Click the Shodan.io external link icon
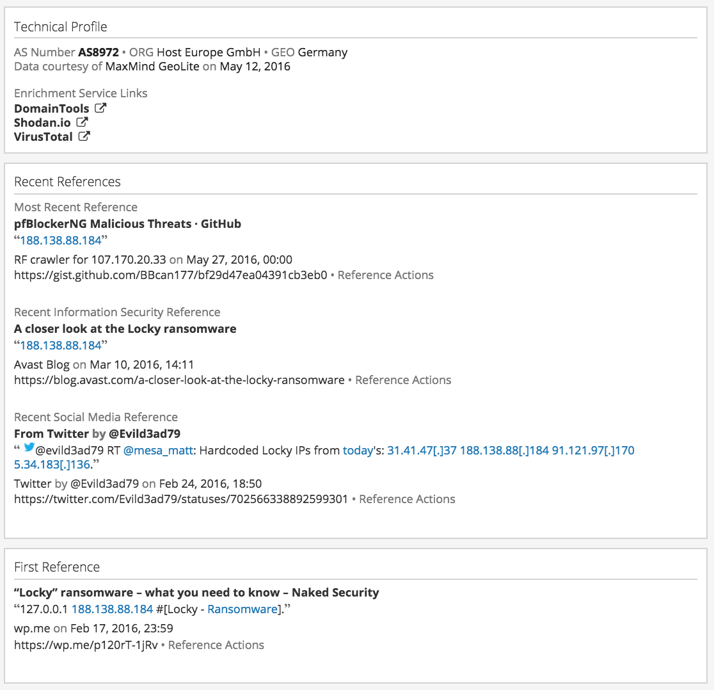714x690 pixels. click(x=82, y=122)
